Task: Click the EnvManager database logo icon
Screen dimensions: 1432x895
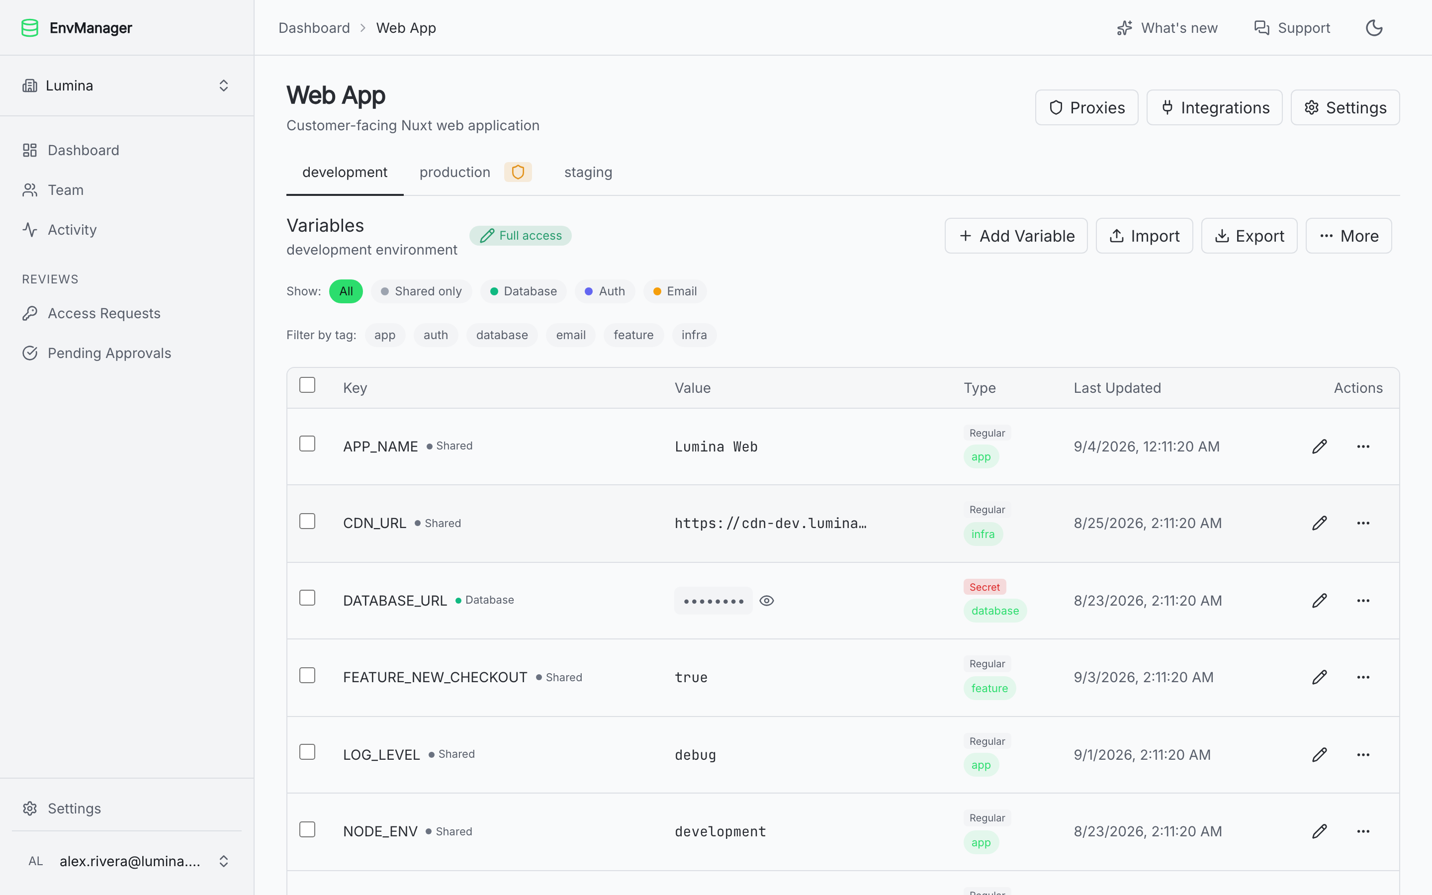Action: [x=30, y=28]
